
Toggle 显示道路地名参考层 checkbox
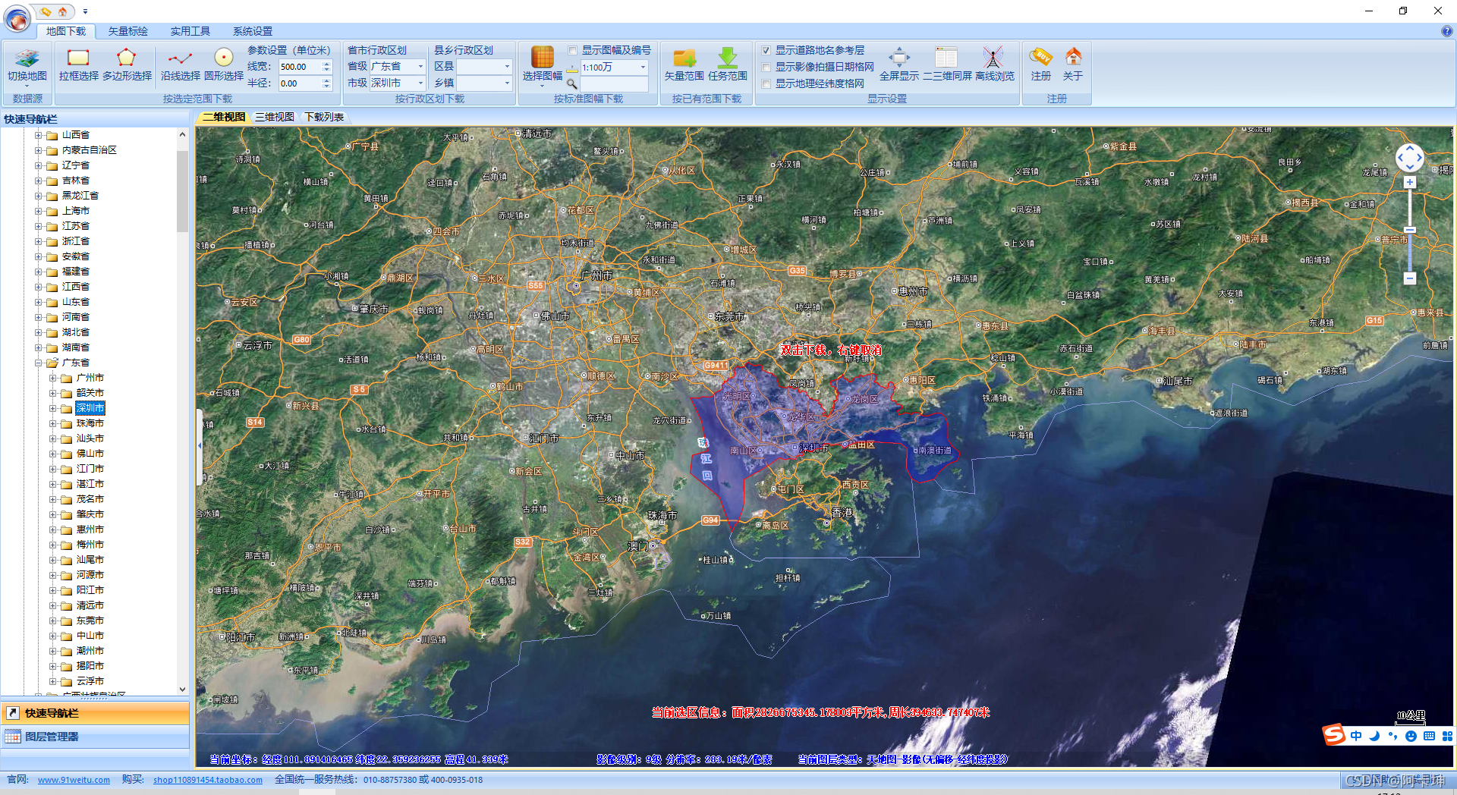click(x=766, y=51)
